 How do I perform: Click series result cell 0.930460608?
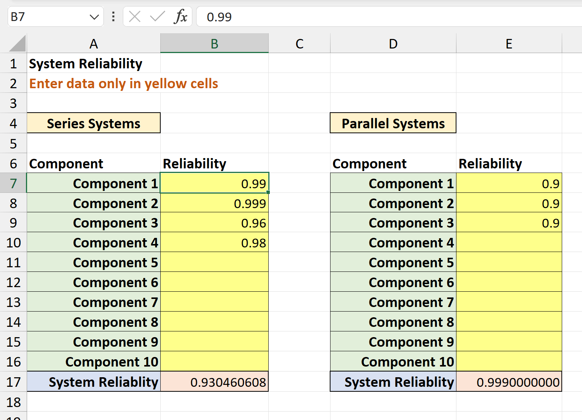point(214,381)
